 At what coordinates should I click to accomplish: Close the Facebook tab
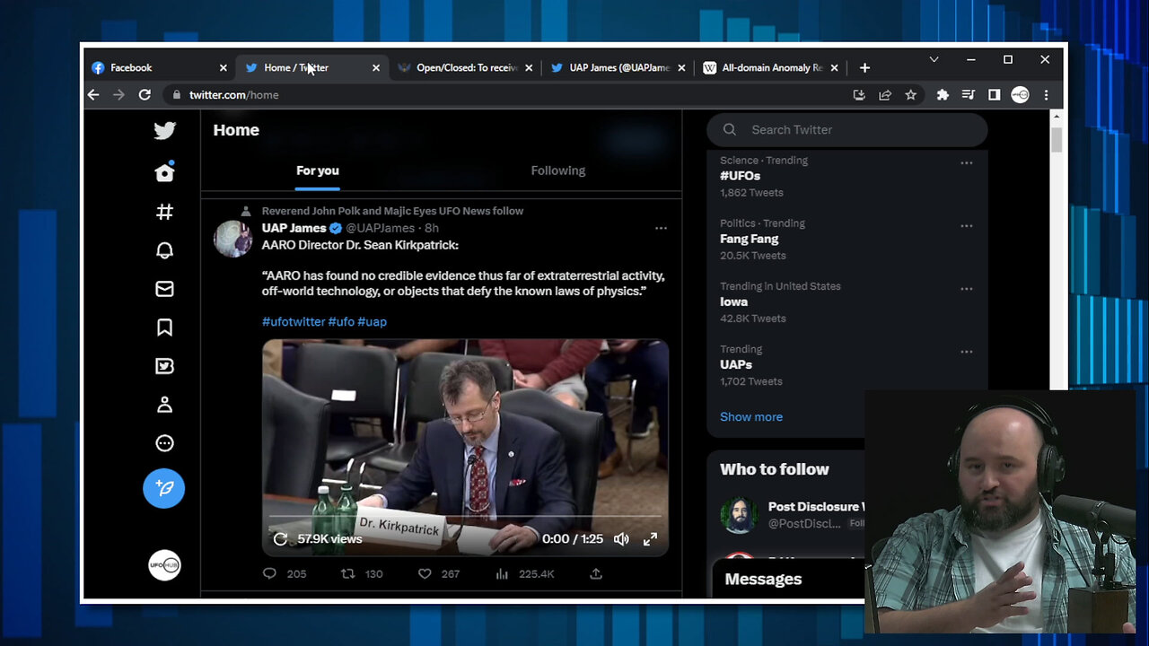[x=224, y=67]
